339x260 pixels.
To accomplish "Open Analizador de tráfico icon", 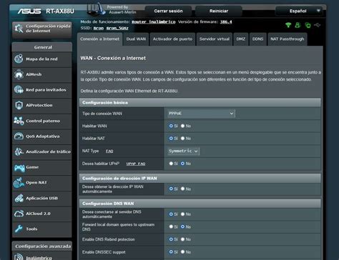I will pos(19,151).
